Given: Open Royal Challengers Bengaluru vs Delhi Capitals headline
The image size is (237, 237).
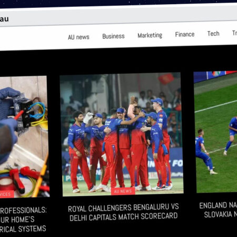Looking at the screenshot, I should point(123,212).
